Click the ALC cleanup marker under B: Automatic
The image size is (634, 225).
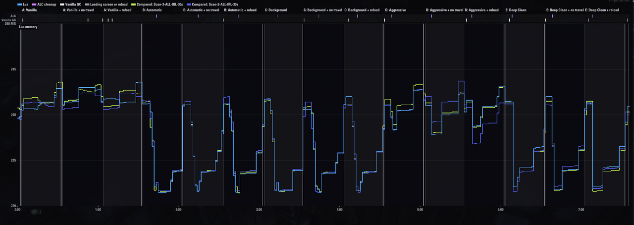coord(157,16)
